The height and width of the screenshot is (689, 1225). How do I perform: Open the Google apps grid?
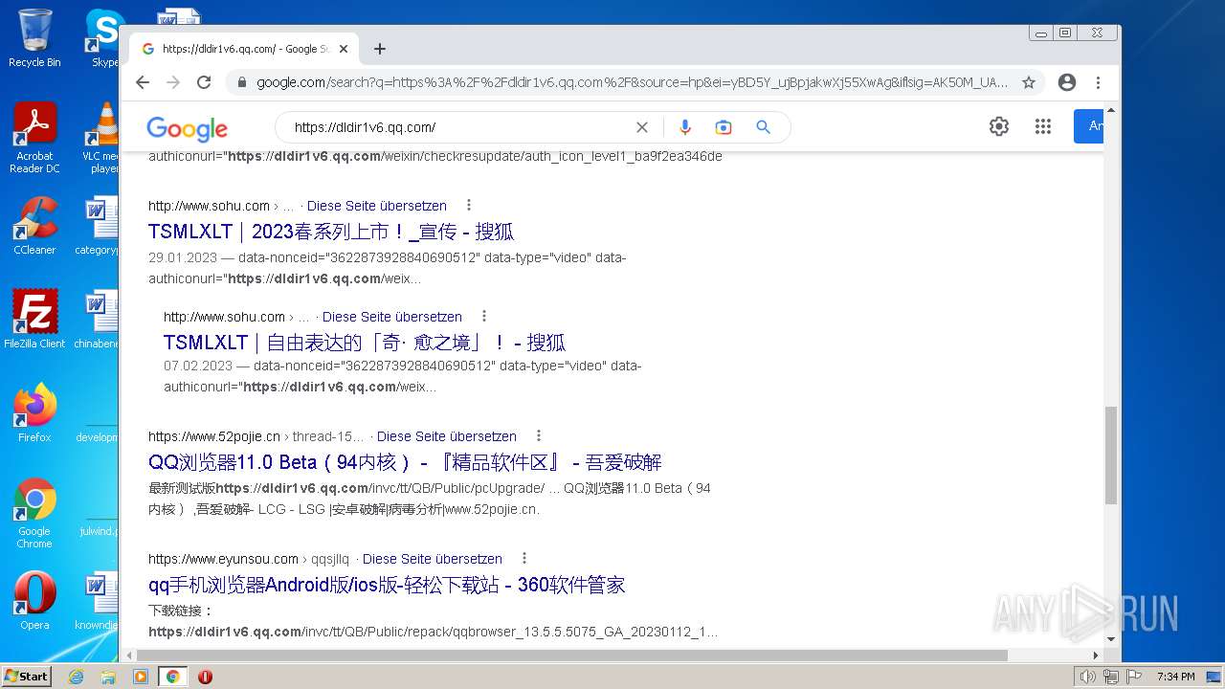point(1043,126)
